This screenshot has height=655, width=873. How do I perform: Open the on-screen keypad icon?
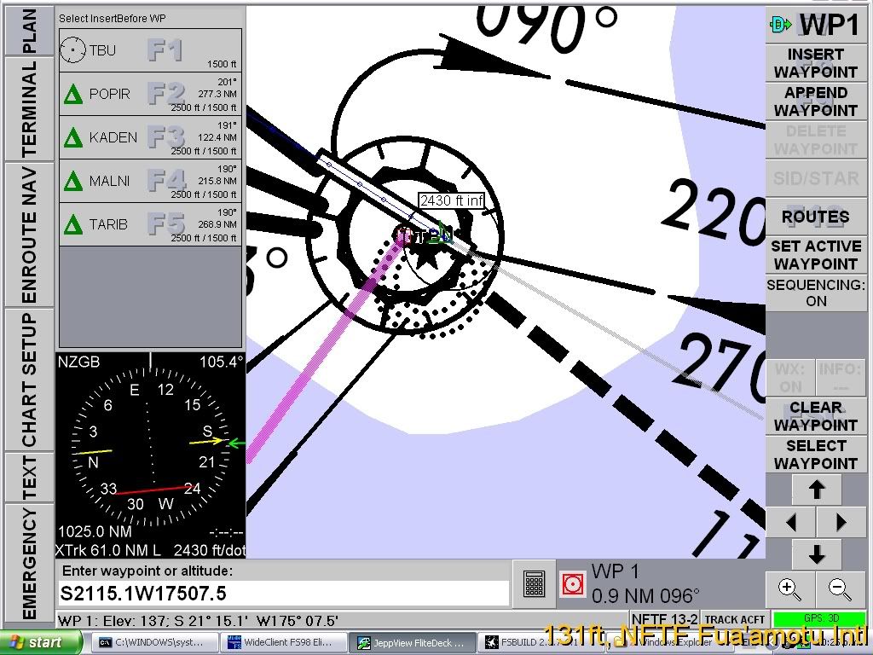[535, 584]
